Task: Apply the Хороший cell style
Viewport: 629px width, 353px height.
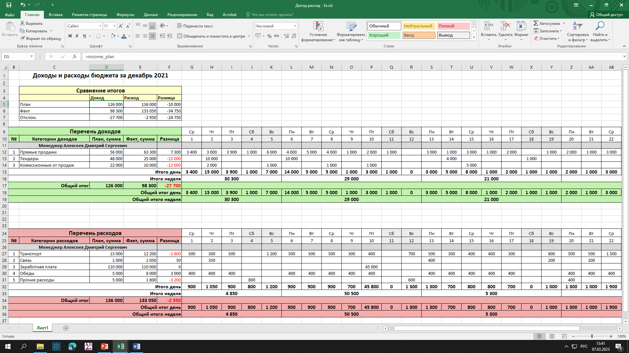Action: [384, 35]
